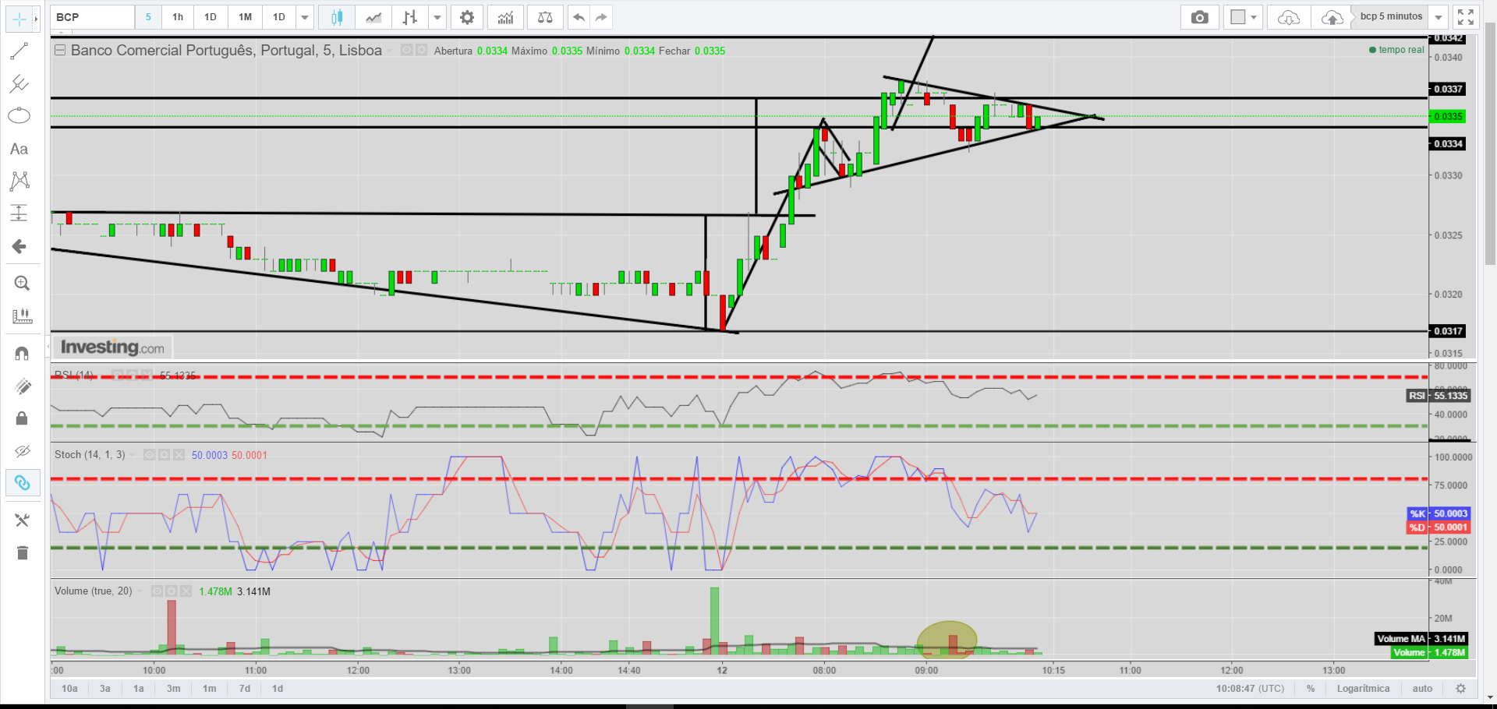
Task: Choose the pitchfork drawing tool
Action: point(19,83)
